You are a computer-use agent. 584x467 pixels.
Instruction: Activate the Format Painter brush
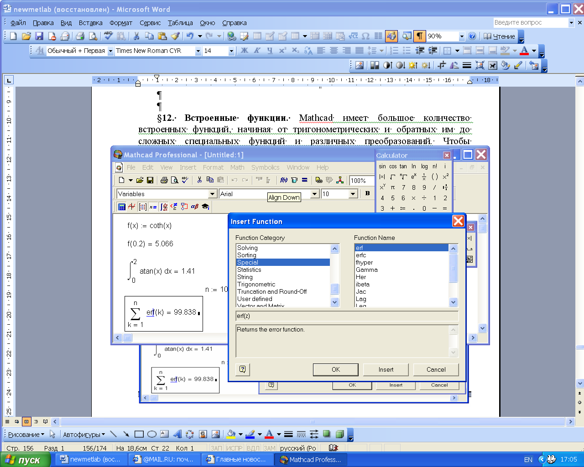pyautogui.click(x=175, y=36)
